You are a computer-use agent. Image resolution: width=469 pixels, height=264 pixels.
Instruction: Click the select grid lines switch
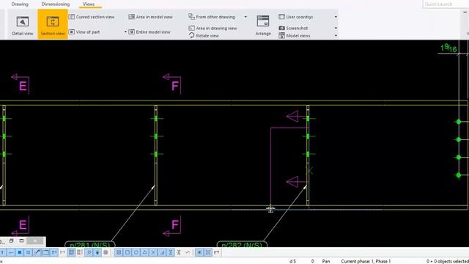tap(80, 252)
